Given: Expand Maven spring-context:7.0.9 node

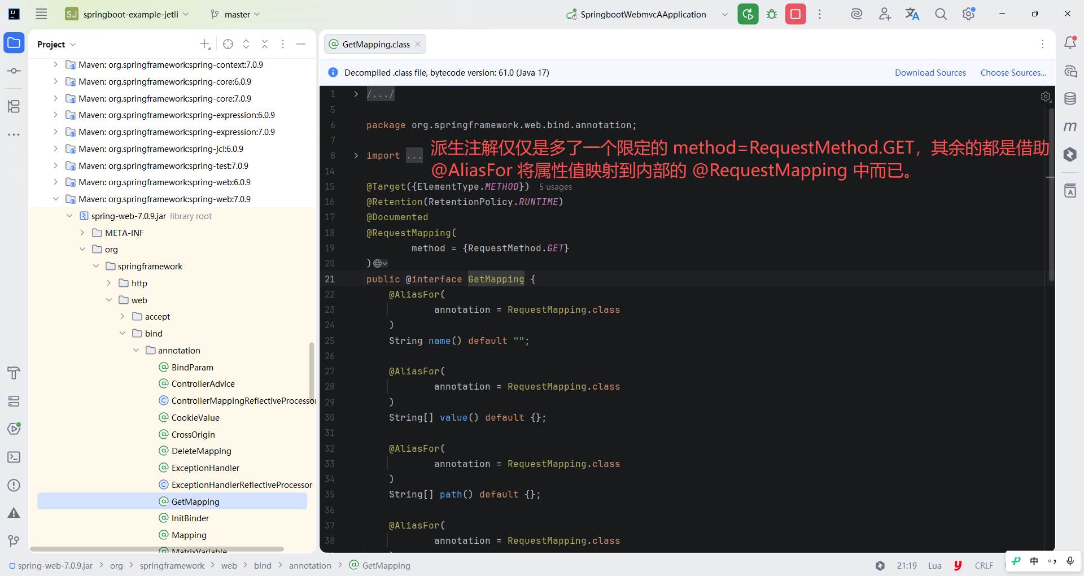Looking at the screenshot, I should (x=55, y=65).
